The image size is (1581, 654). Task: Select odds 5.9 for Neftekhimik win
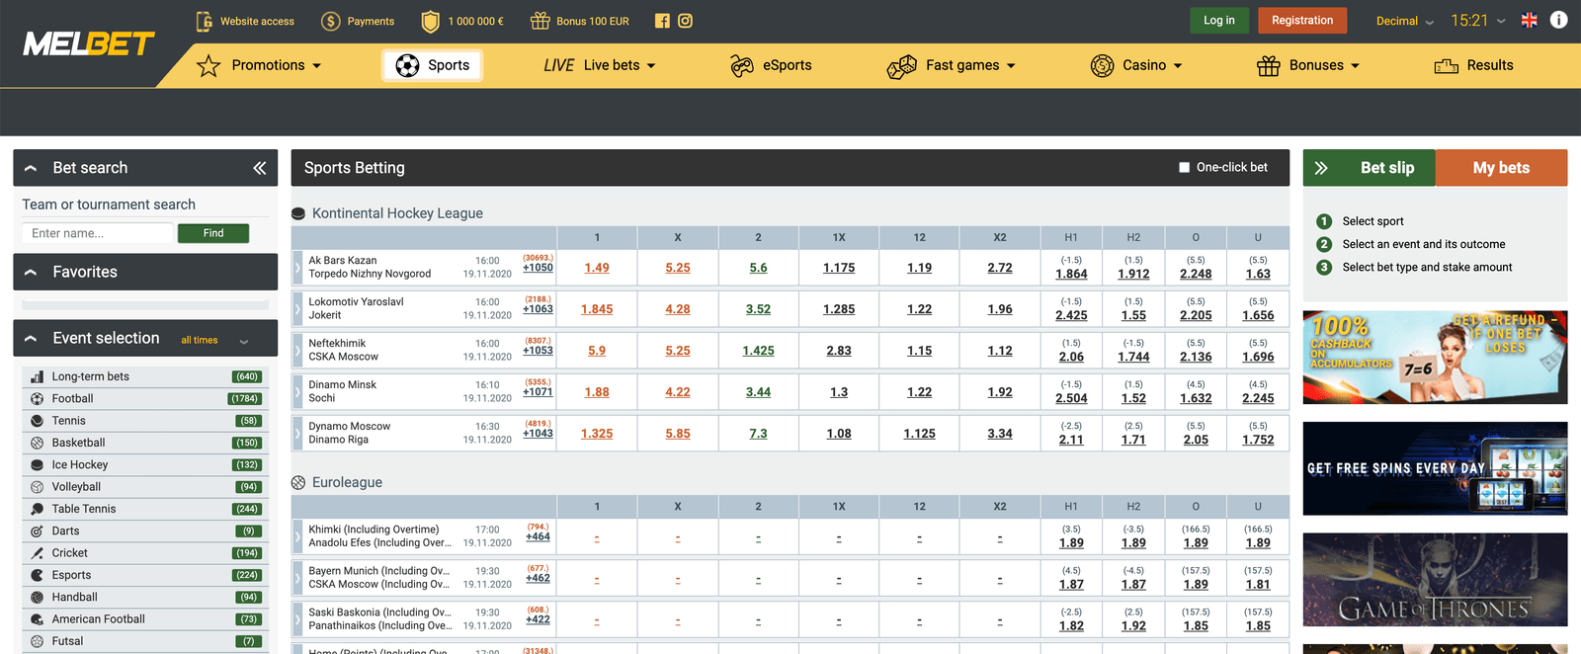[x=597, y=351]
